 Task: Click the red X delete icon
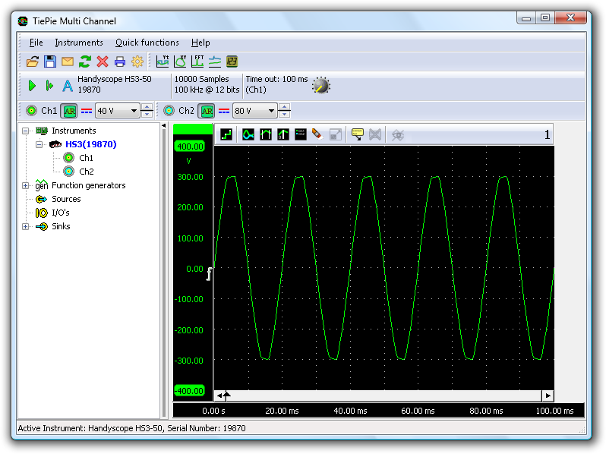103,61
